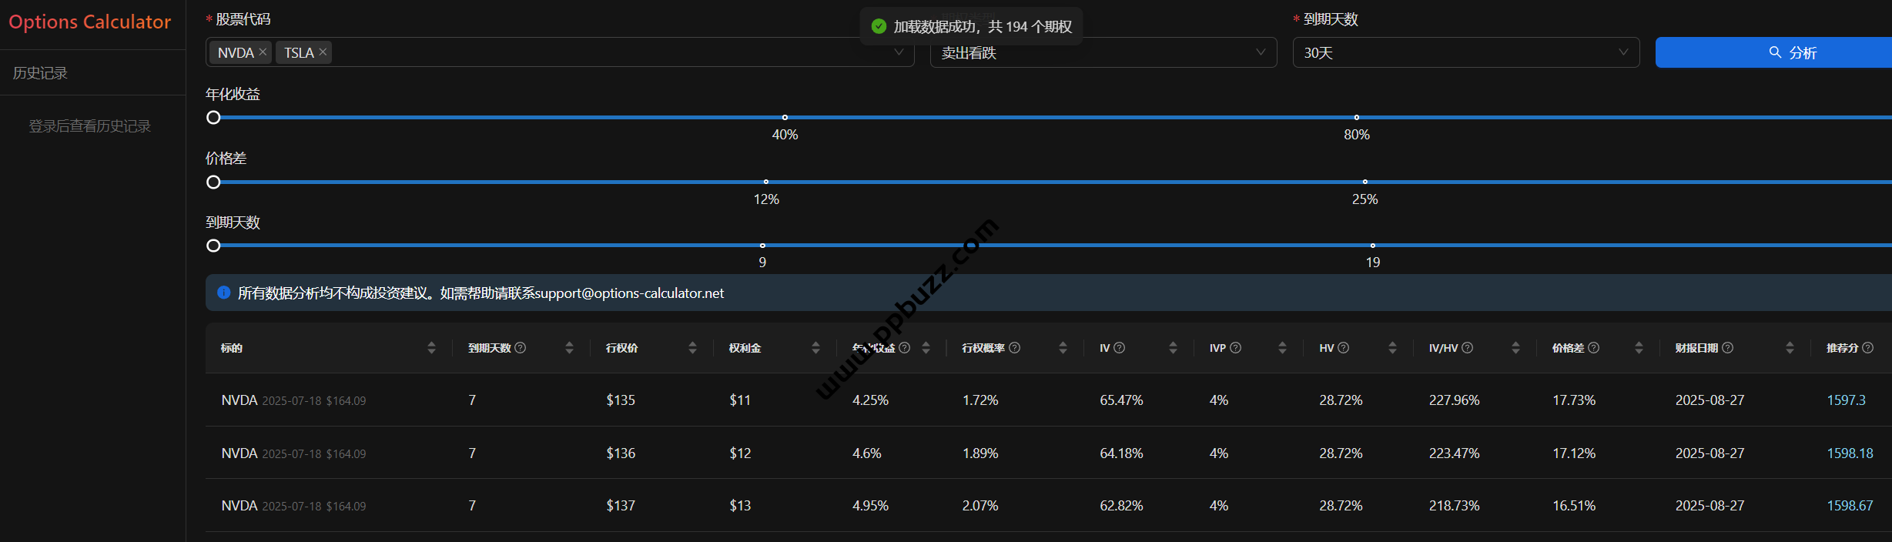Click sort arrows for 财报日期 column
The height and width of the screenshot is (542, 1892).
[x=1790, y=348]
